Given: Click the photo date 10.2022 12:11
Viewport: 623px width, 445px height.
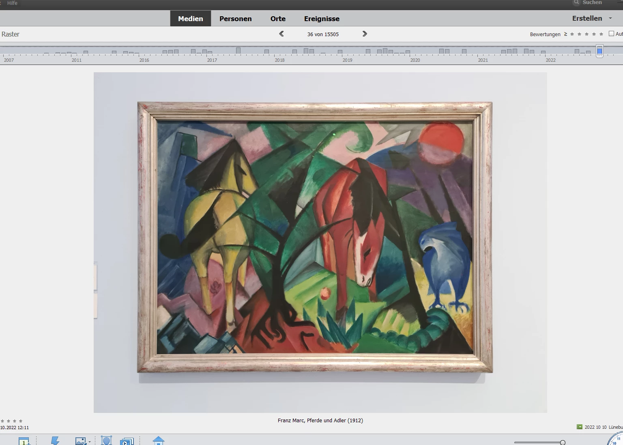Looking at the screenshot, I should tap(15, 428).
